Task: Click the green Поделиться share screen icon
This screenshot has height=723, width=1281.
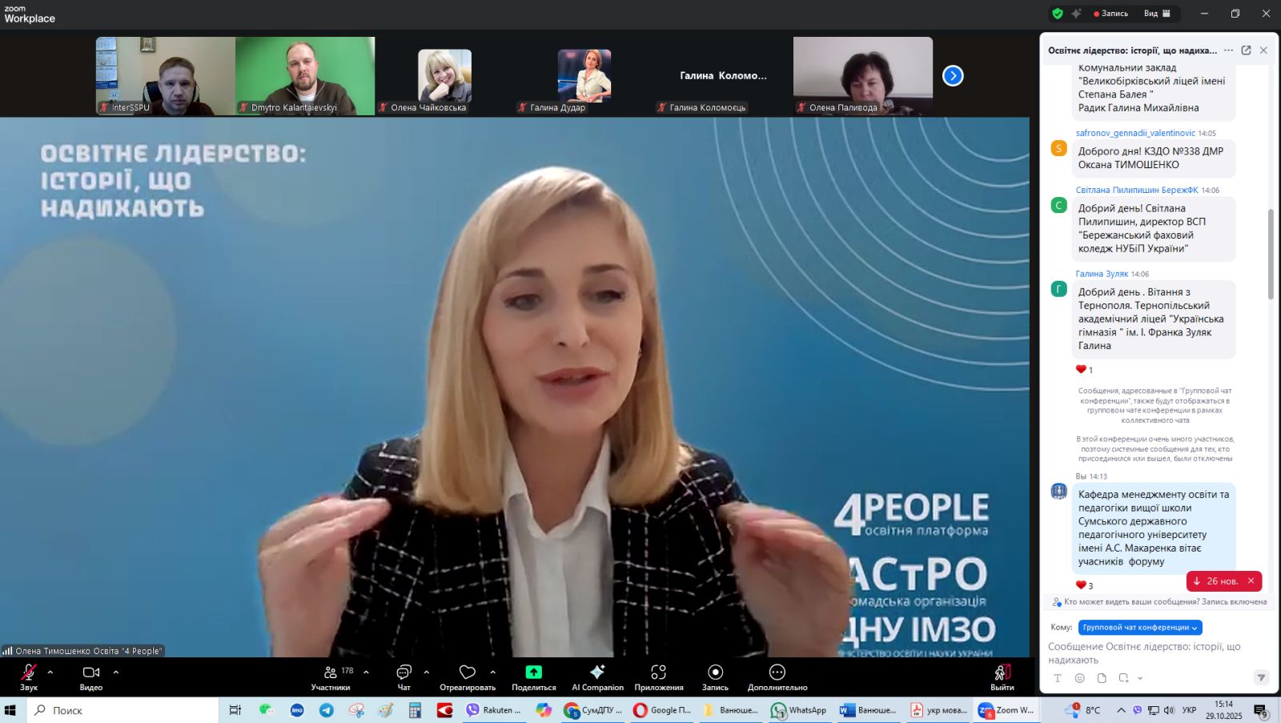Action: (533, 673)
